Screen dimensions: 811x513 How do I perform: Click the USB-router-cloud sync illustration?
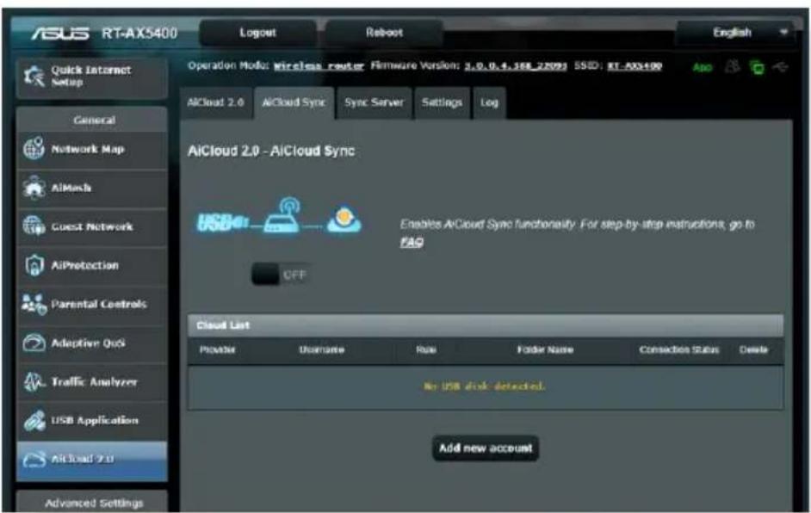[x=279, y=215]
